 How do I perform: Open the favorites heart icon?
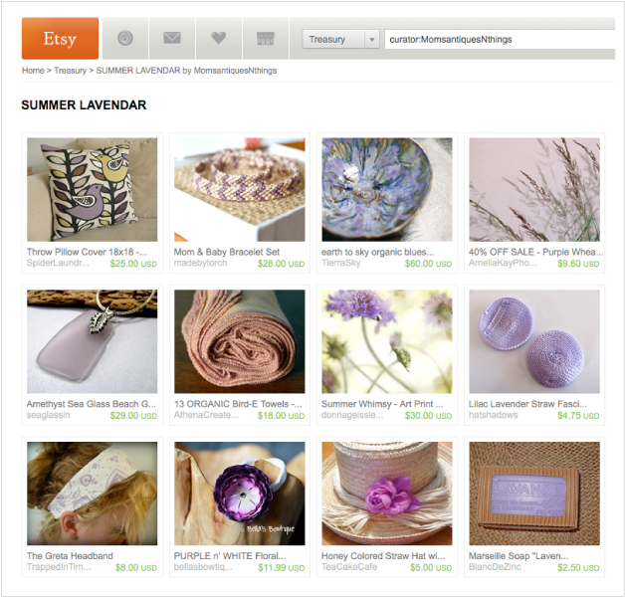coord(218,38)
